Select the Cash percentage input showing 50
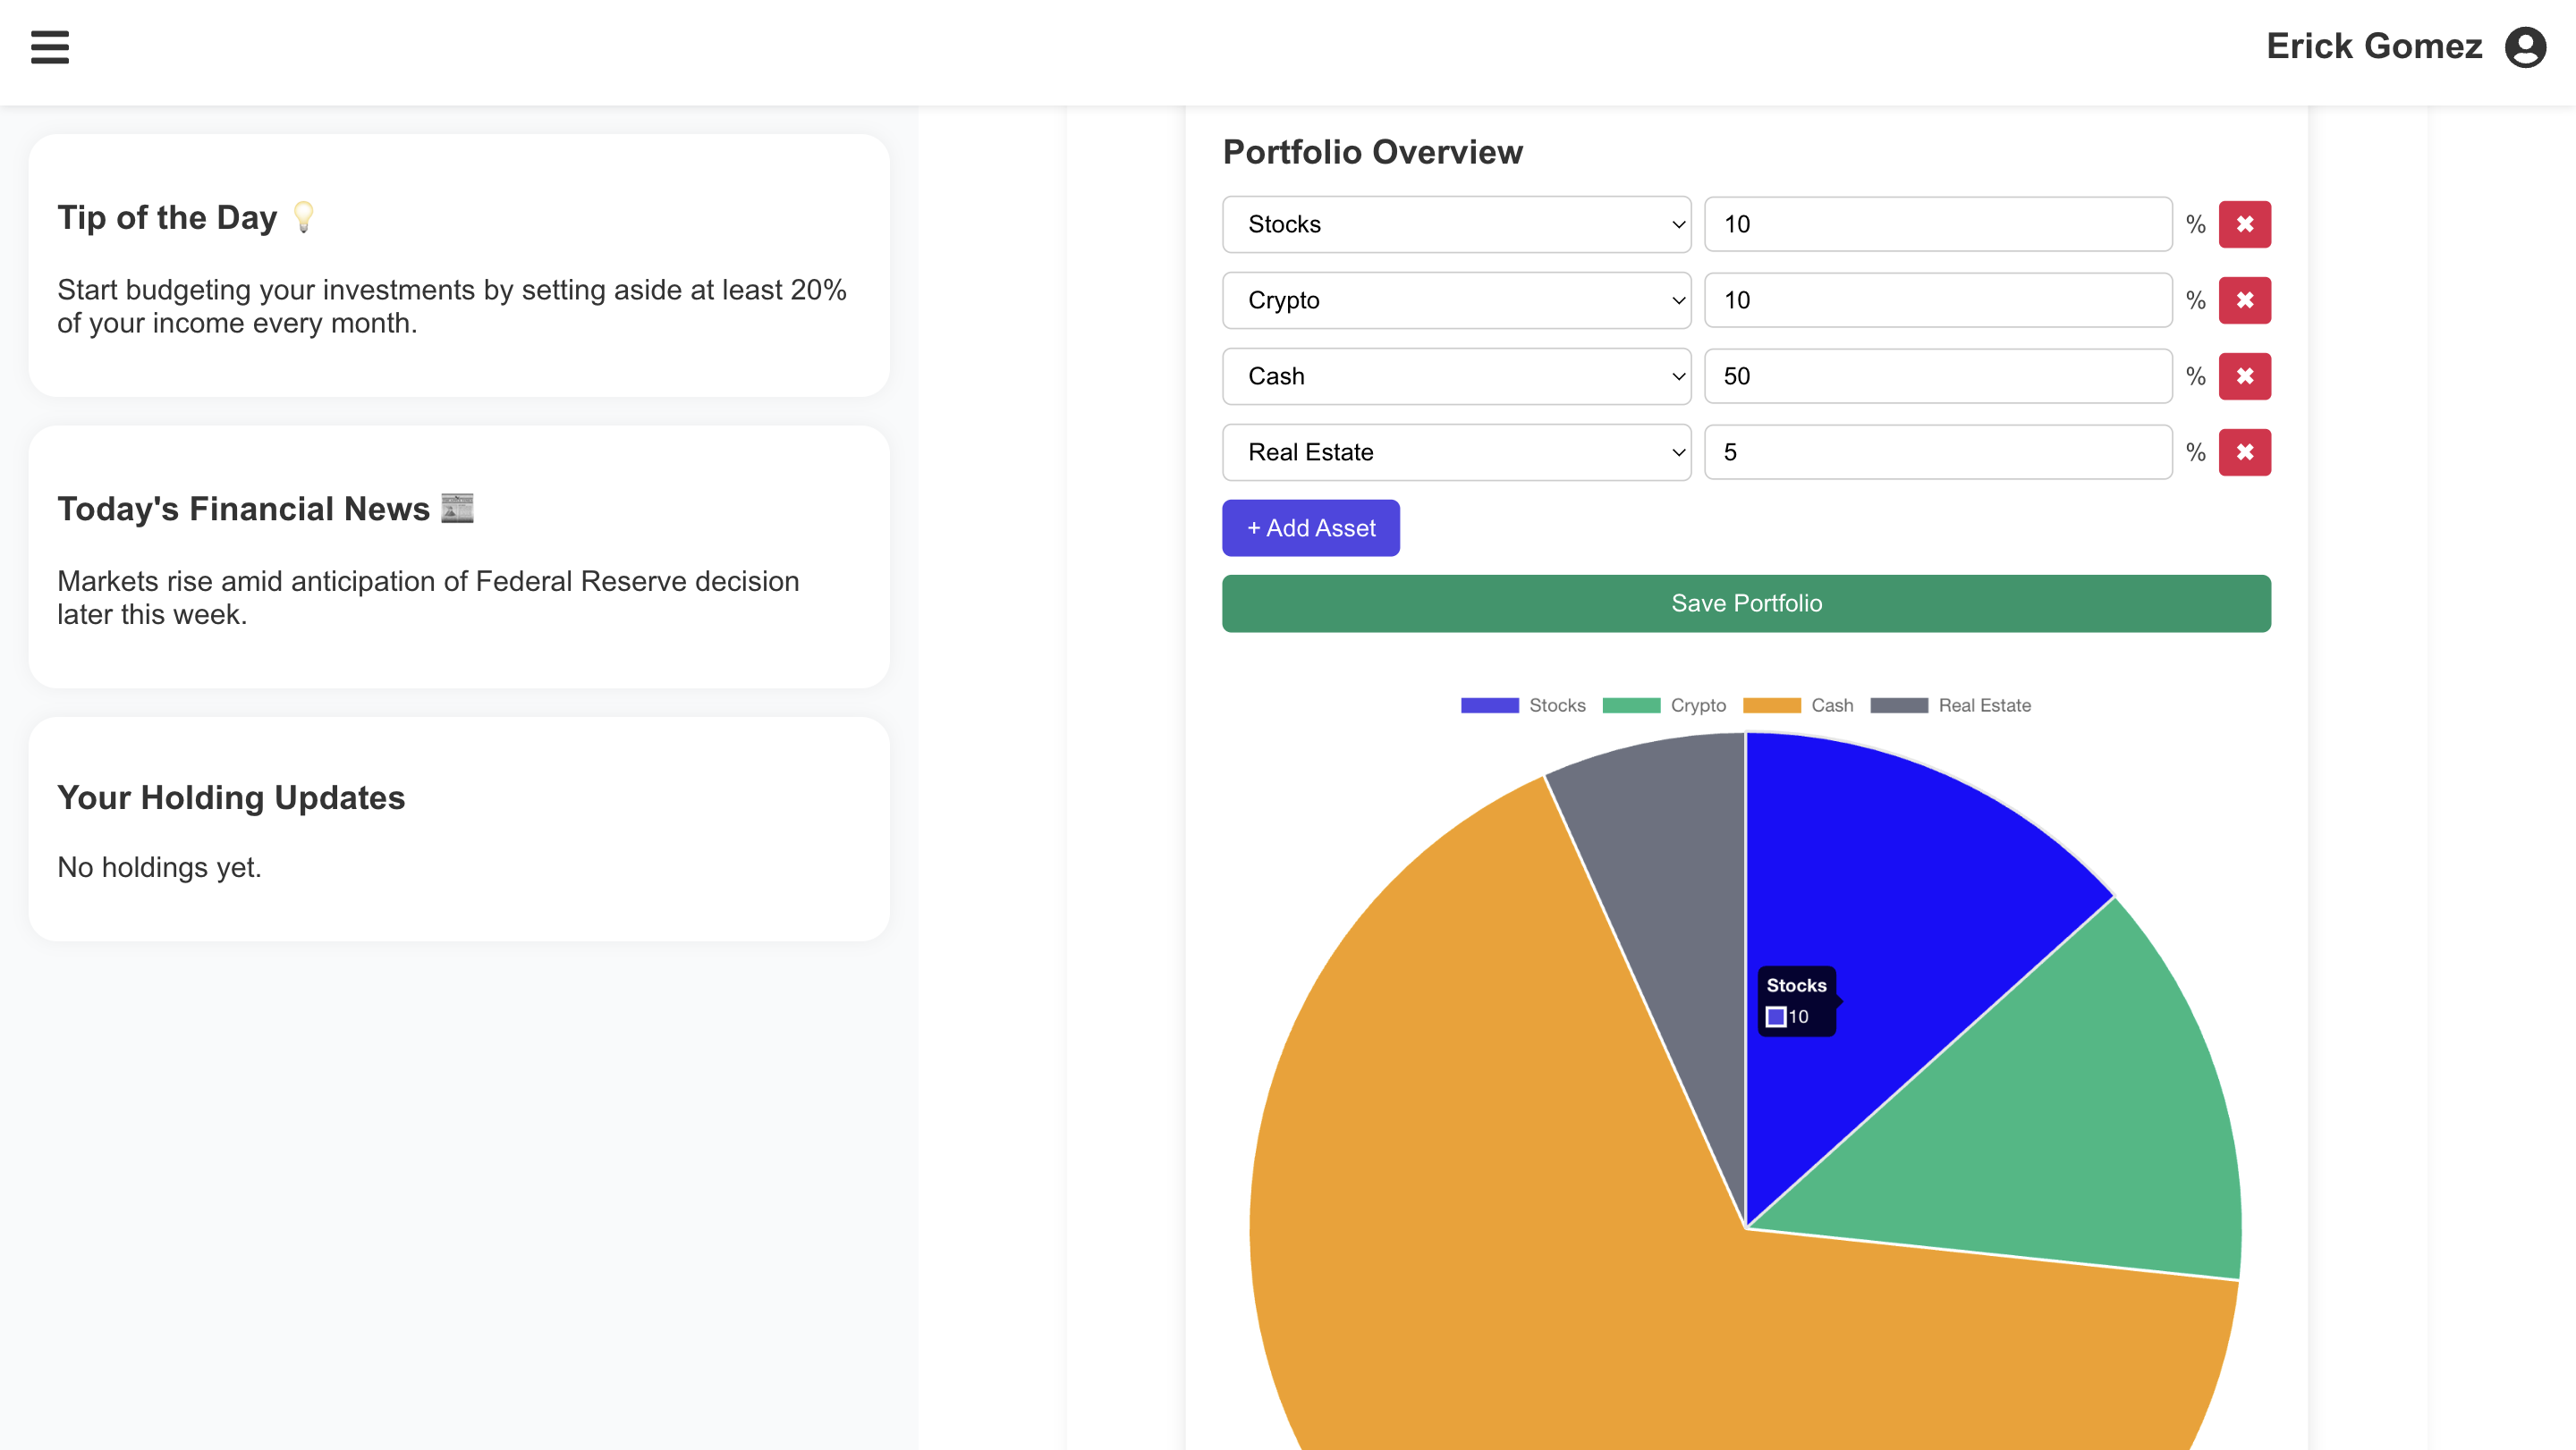Viewport: 2576px width, 1450px height. [1937, 375]
